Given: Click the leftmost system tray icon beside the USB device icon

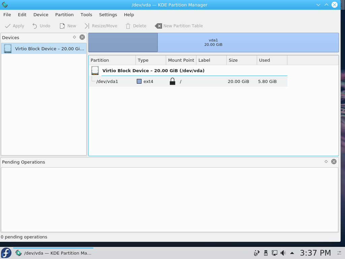Looking at the screenshot, I should [256, 253].
